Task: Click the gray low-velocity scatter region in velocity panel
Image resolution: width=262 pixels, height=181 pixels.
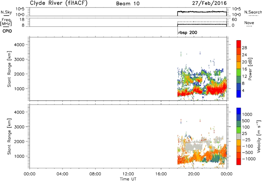Action: click(194, 146)
